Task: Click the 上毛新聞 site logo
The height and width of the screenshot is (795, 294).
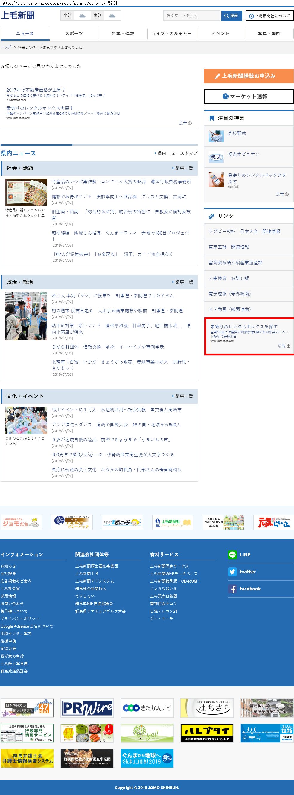Action: point(18,15)
